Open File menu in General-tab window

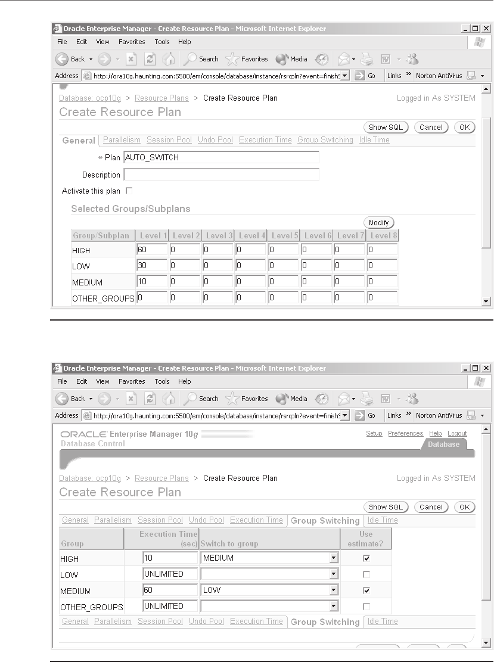click(x=62, y=42)
